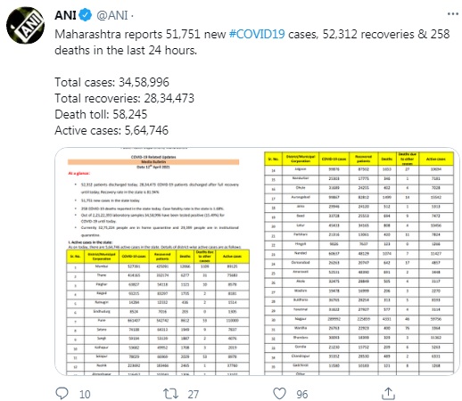Open the right district table image
The height and width of the screenshot is (401, 462).
pos(361,261)
